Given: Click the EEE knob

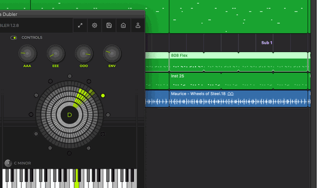Looking at the screenshot, I should (56, 54).
